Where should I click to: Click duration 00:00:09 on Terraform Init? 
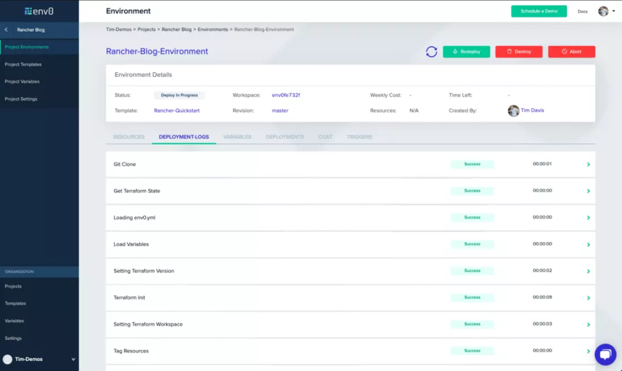coord(543,297)
